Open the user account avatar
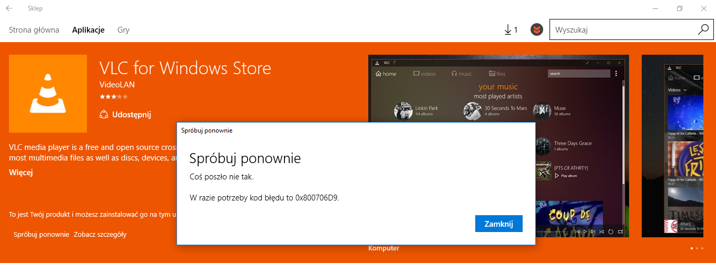The width and height of the screenshot is (716, 272). click(536, 30)
